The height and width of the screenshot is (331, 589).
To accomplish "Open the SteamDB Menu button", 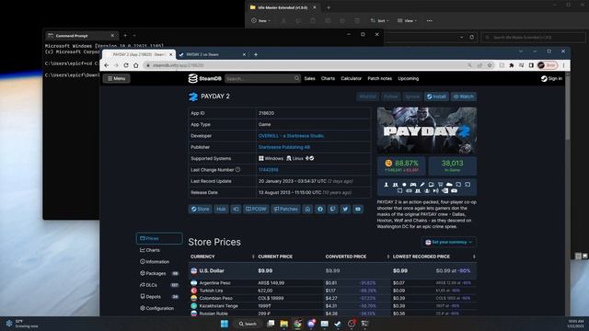I will point(117,78).
